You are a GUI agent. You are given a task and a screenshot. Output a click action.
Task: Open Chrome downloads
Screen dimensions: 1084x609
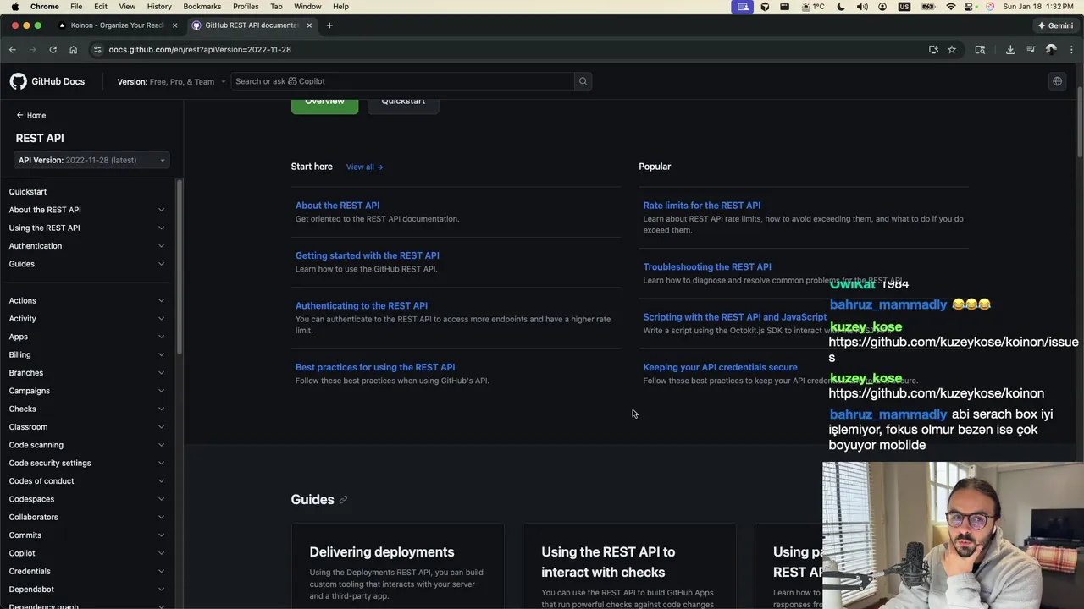pos(1010,50)
